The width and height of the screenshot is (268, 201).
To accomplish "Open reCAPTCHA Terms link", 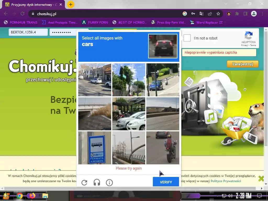I will (253, 46).
